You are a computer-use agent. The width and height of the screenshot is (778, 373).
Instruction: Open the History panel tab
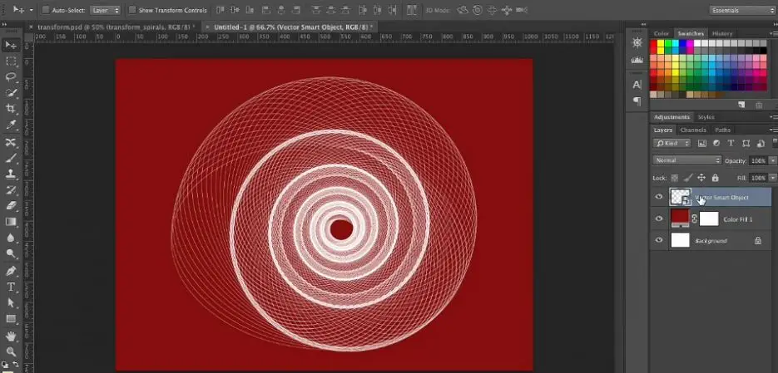click(x=722, y=33)
